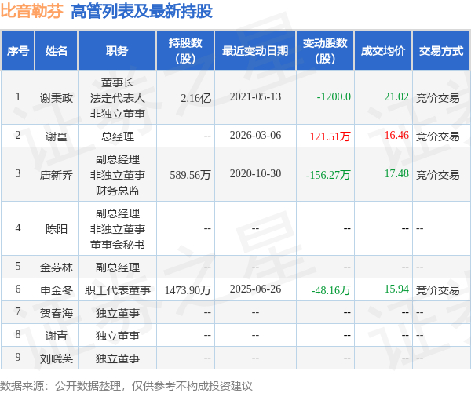Select the 序号 column header

point(18,51)
